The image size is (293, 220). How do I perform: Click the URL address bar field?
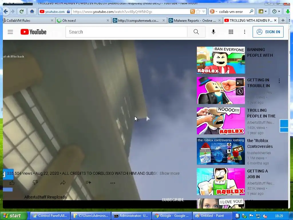[x=130, y=11]
